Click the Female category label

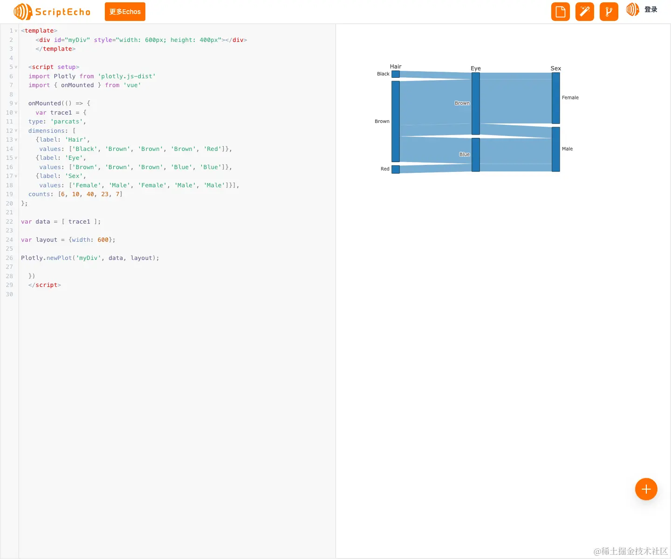570,98
